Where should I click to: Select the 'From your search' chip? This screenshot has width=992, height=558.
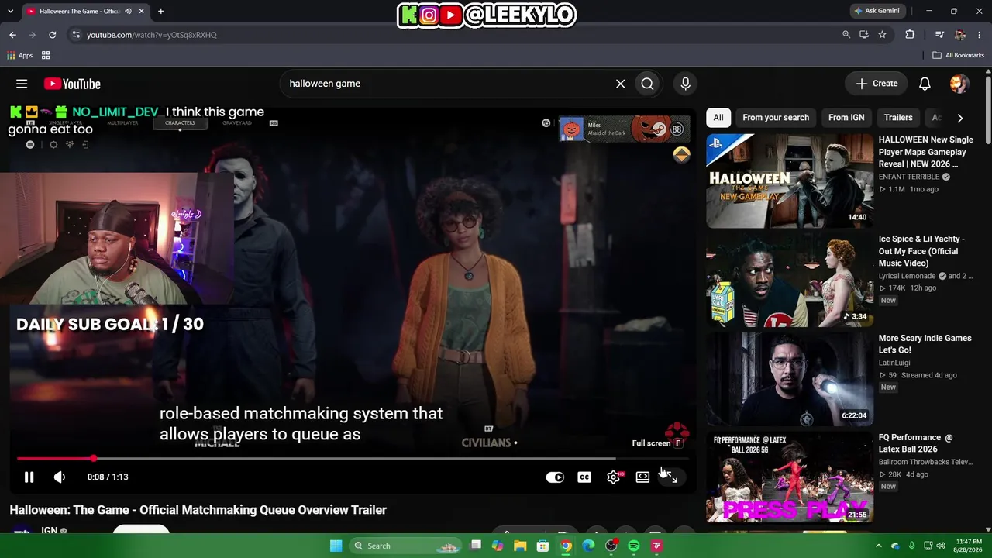[x=776, y=118]
